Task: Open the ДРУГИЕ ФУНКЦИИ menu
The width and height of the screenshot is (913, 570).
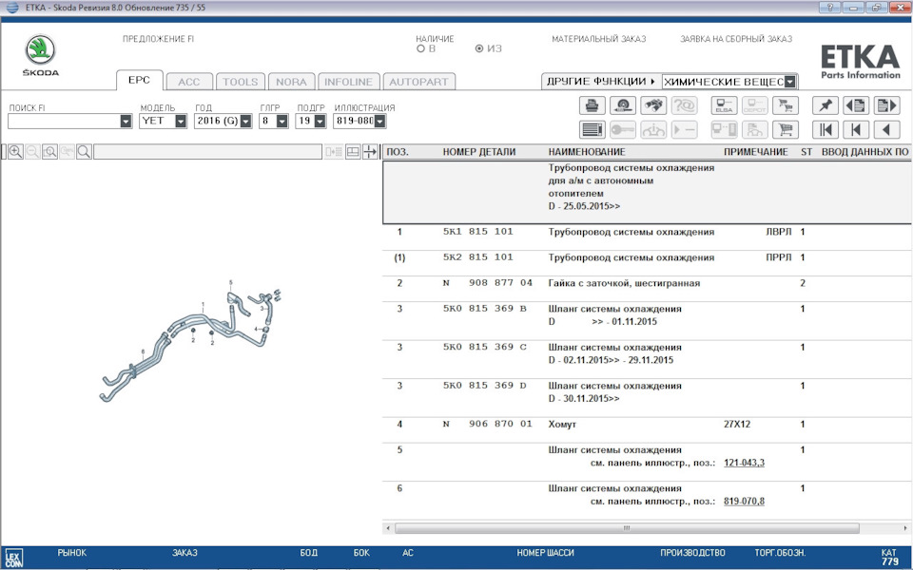Action: [x=601, y=82]
